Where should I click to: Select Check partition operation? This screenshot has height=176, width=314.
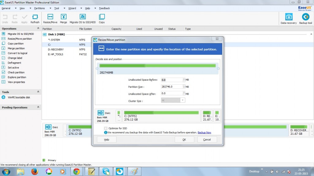(x=16, y=72)
